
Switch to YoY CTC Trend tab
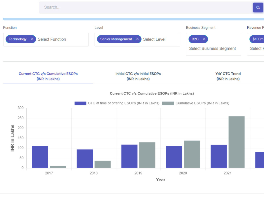coord(228,76)
